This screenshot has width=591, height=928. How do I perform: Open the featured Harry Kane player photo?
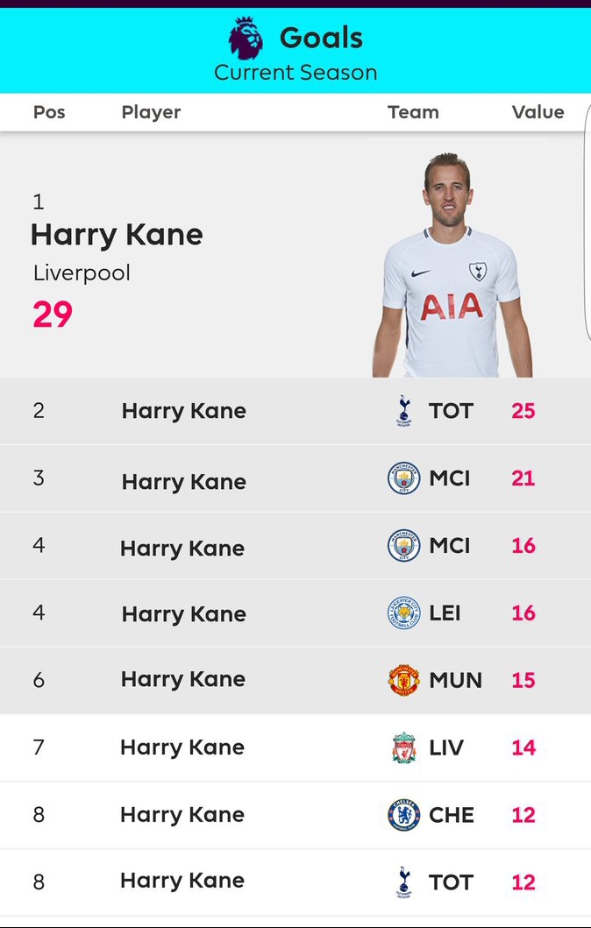point(452,265)
